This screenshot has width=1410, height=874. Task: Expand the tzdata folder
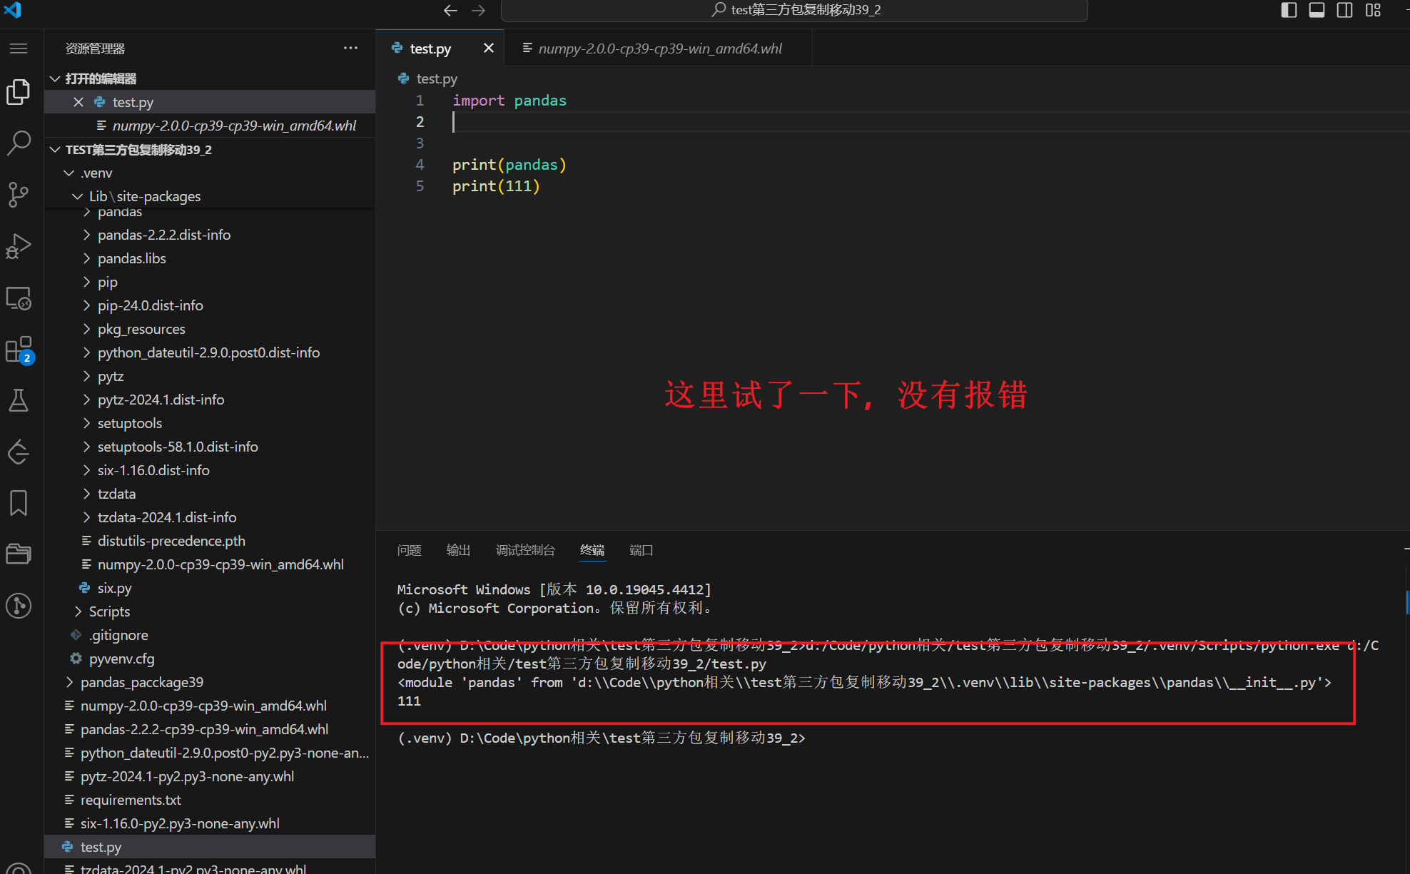(210, 494)
